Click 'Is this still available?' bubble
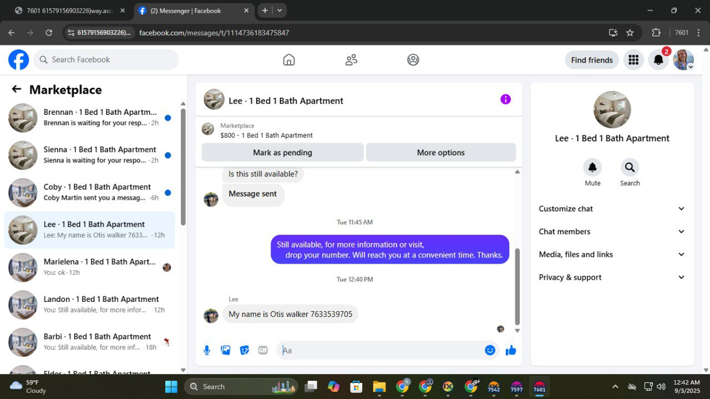710x399 pixels. (263, 174)
